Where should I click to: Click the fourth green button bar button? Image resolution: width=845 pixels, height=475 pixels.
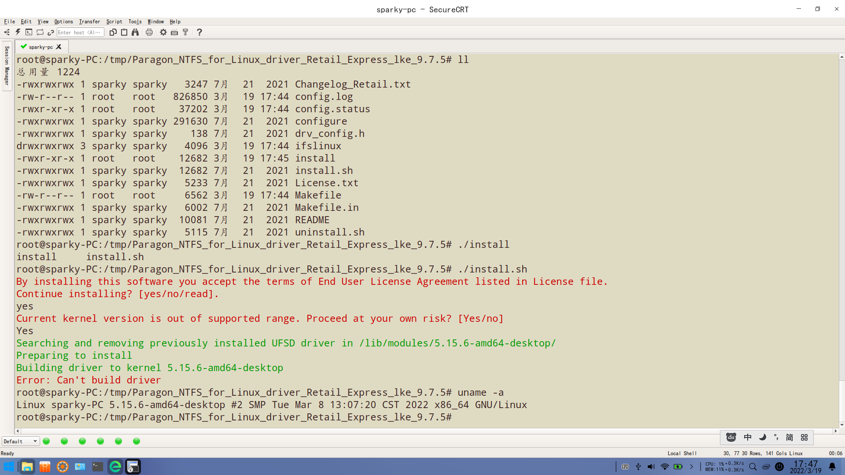coord(100,441)
